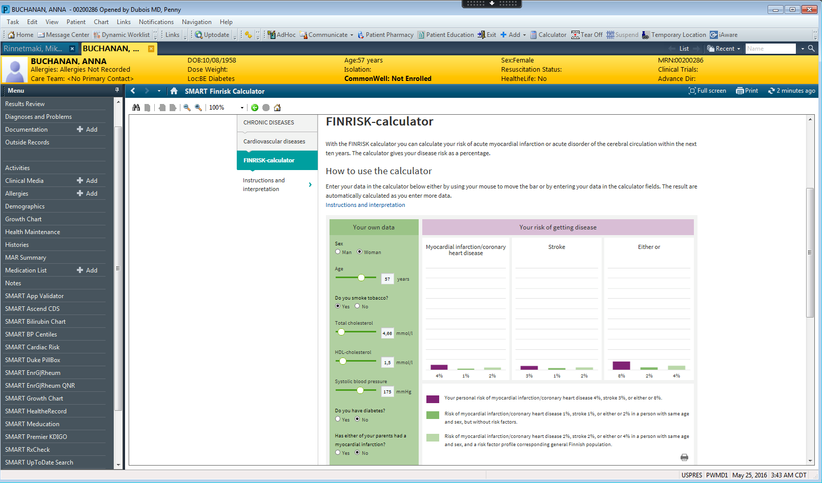822x483 pixels.
Task: Select No for smoking tobacco
Action: pos(357,306)
